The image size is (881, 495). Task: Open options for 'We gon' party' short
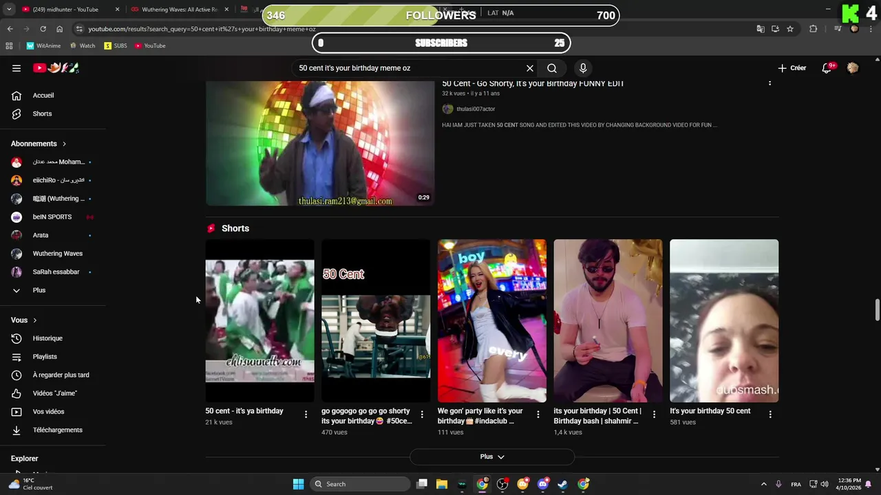[x=538, y=415]
